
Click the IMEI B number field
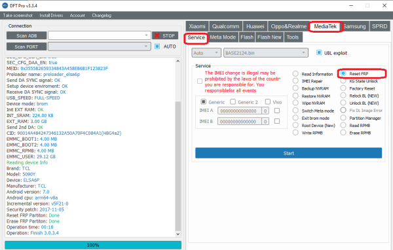click(239, 122)
